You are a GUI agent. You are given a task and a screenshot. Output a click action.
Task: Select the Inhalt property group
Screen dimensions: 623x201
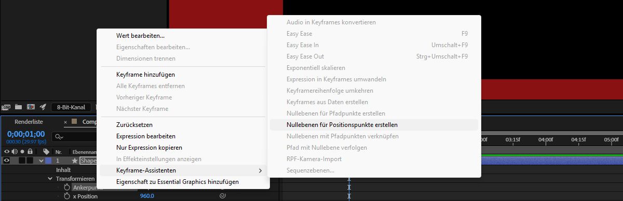tap(64, 169)
